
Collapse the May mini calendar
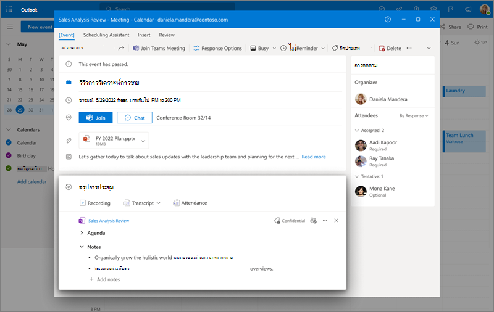(9, 44)
